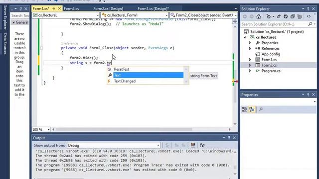
Task: Click the 1 reference CodeLens link
Action: click(69, 43)
